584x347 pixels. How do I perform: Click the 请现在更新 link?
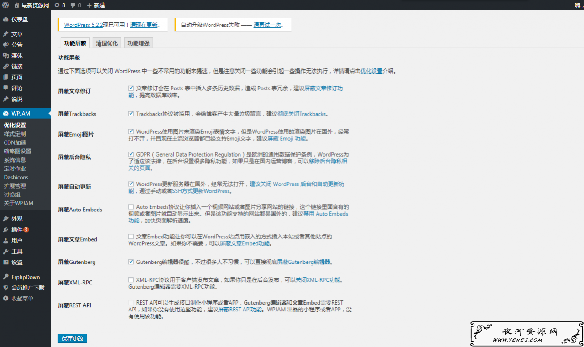click(x=144, y=25)
